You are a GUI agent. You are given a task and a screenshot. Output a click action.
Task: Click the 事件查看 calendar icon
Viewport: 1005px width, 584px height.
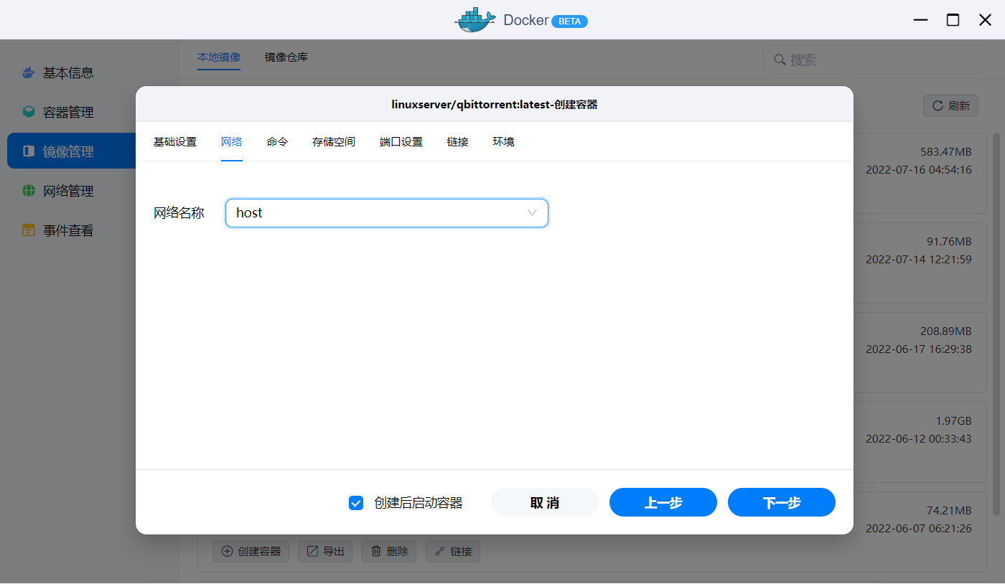click(29, 230)
